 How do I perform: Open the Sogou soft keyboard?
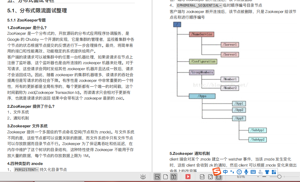[x=253, y=172]
